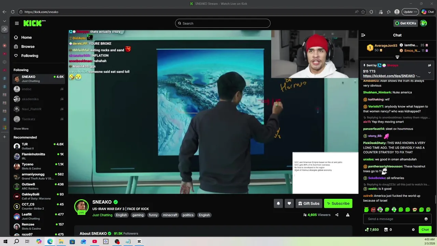Open emoji picker in message box

426,219
